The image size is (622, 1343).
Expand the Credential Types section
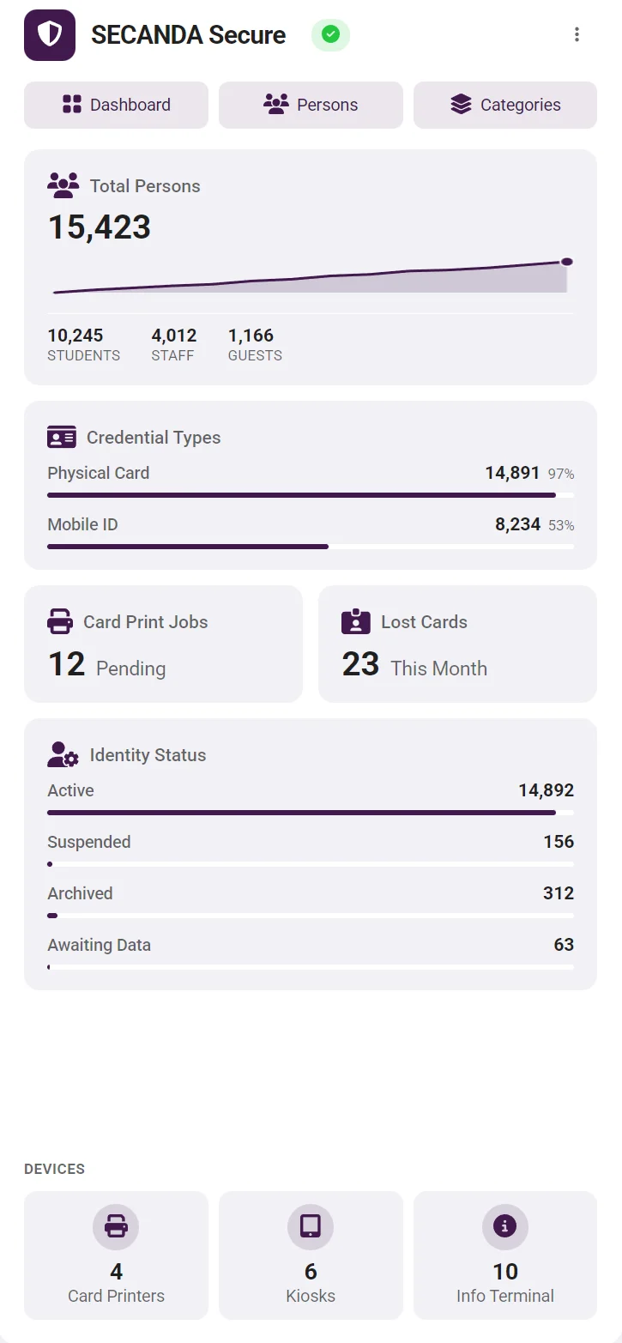coord(311,485)
